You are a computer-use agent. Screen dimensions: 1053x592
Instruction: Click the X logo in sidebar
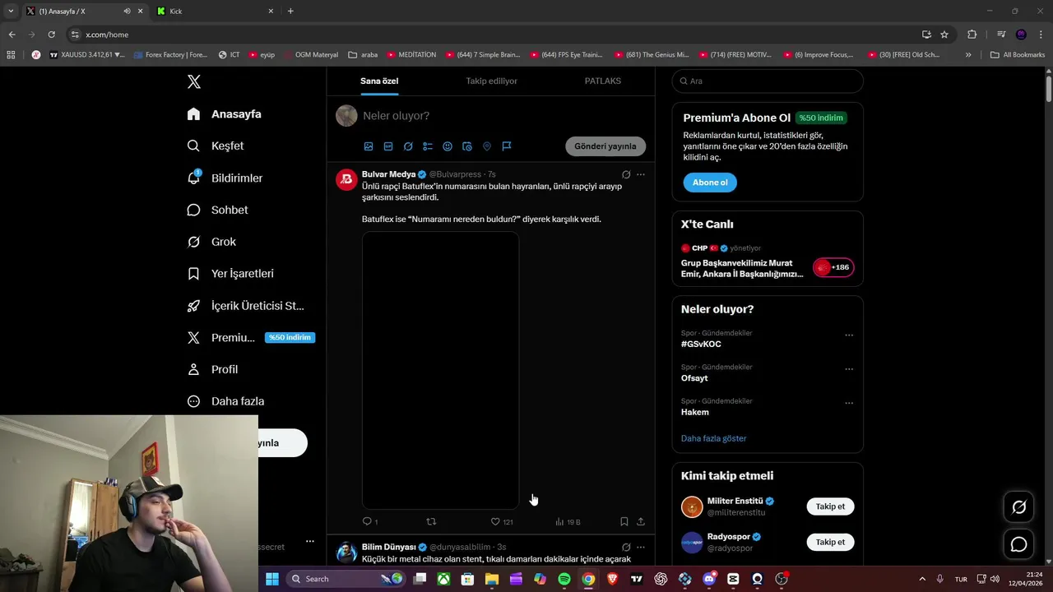tap(194, 81)
